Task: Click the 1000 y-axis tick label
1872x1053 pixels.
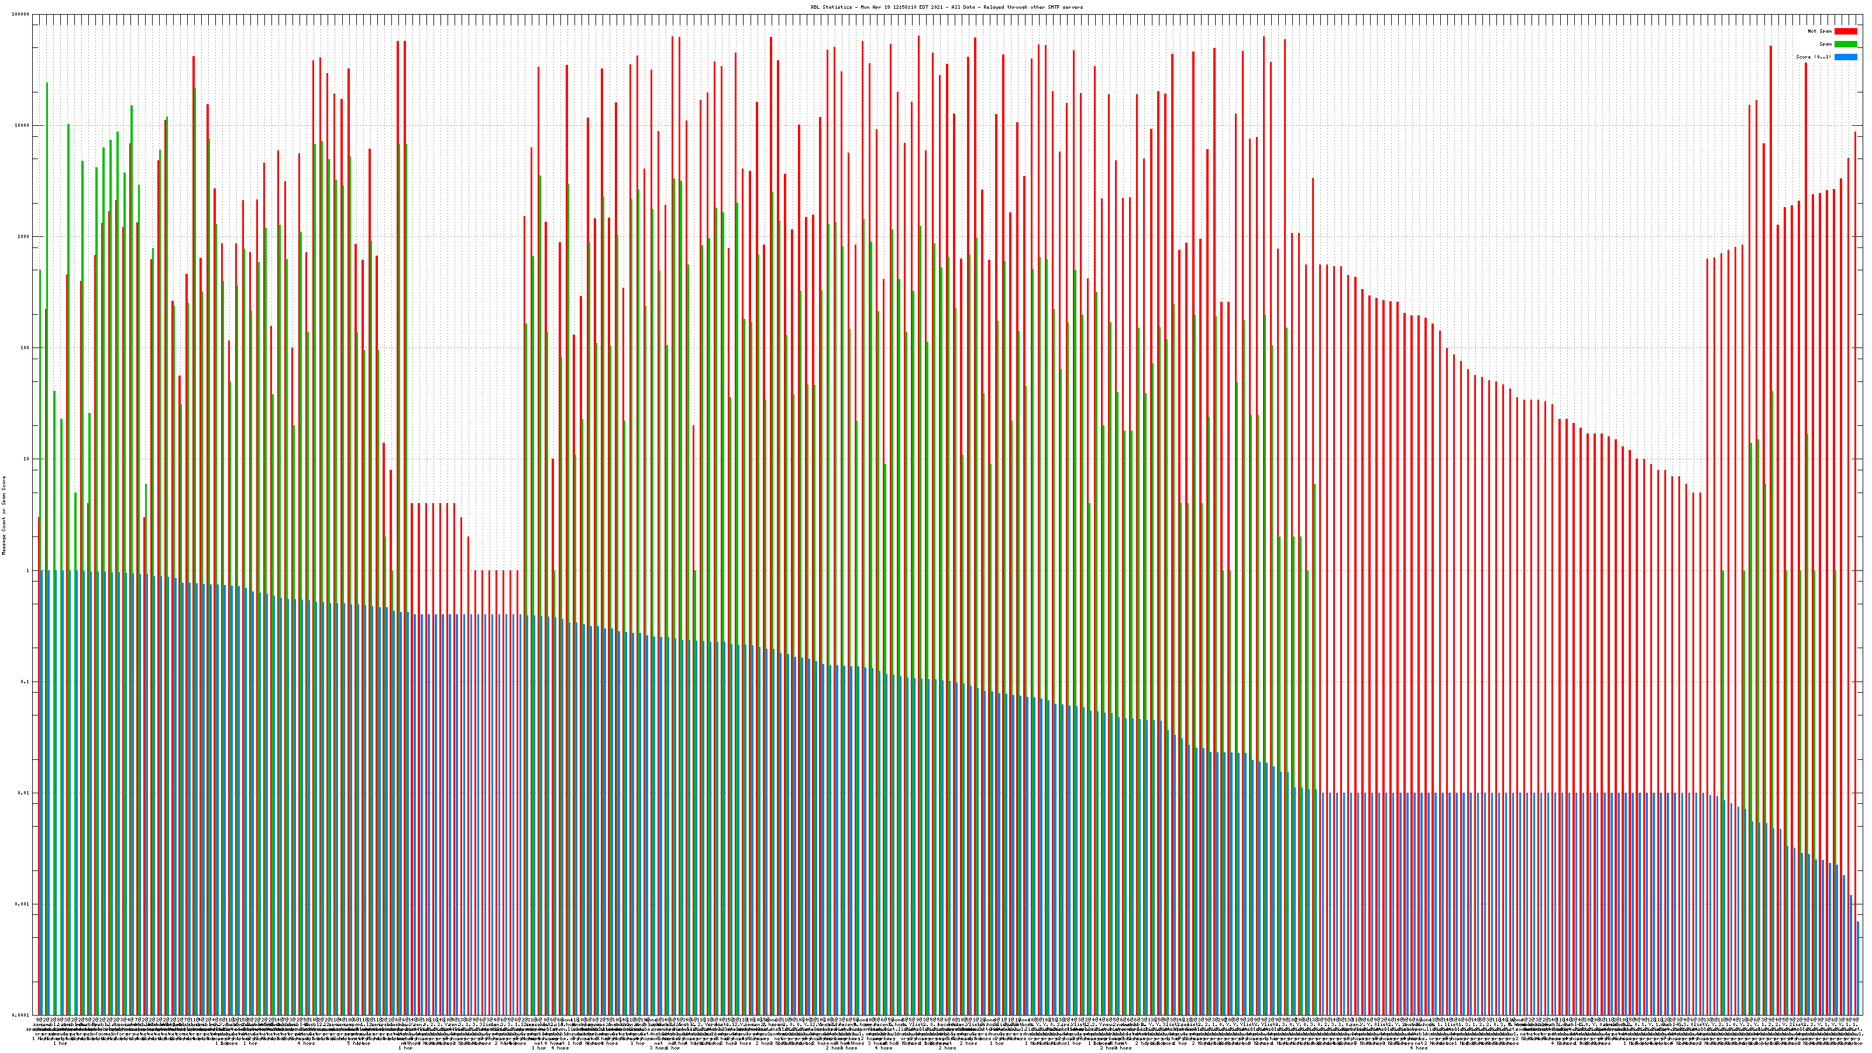Action: pyautogui.click(x=24, y=237)
